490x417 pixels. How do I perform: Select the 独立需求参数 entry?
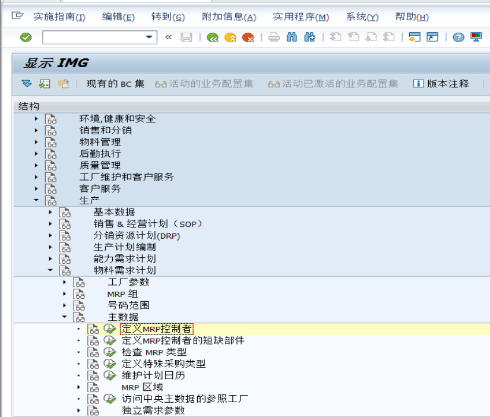coord(153,410)
